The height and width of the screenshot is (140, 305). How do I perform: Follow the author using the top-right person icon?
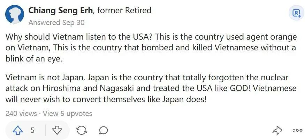click(x=296, y=13)
